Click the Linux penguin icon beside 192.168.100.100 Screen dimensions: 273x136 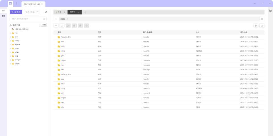(x=13, y=29)
